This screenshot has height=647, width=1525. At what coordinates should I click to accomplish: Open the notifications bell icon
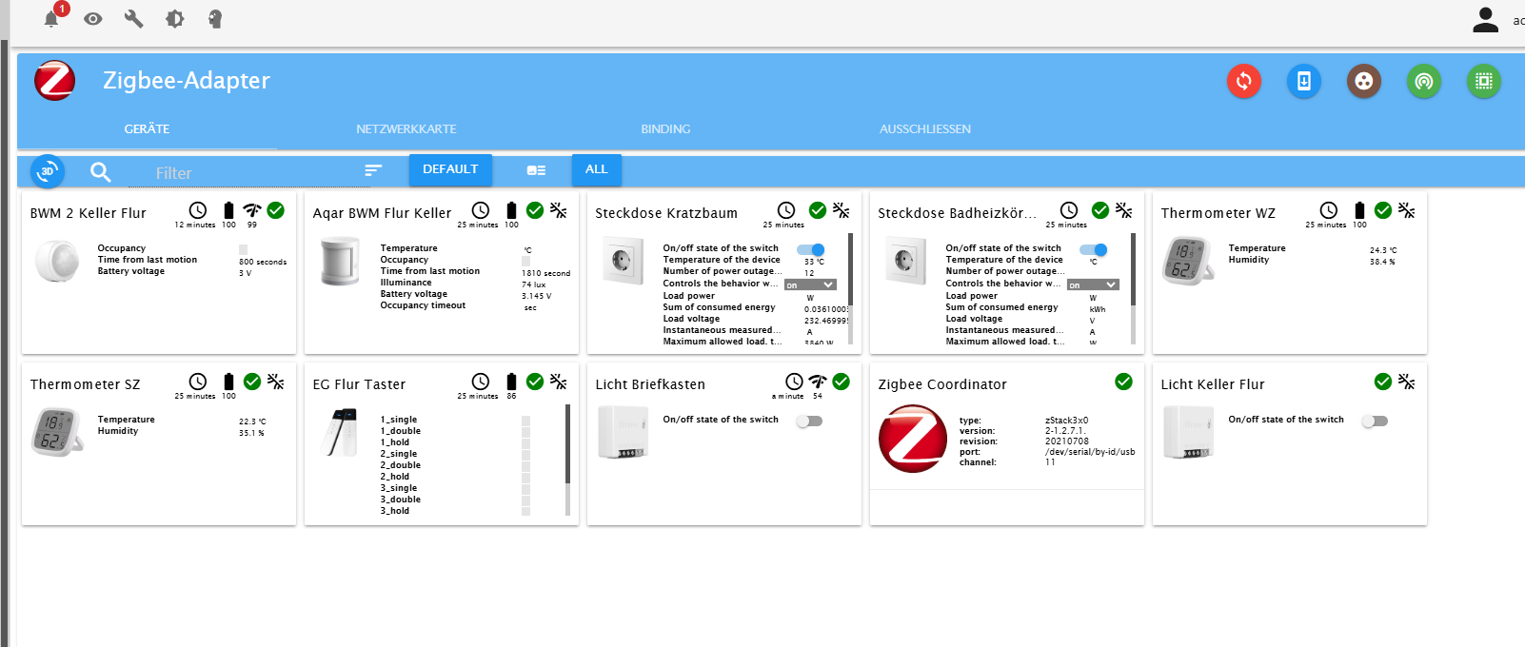(51, 18)
